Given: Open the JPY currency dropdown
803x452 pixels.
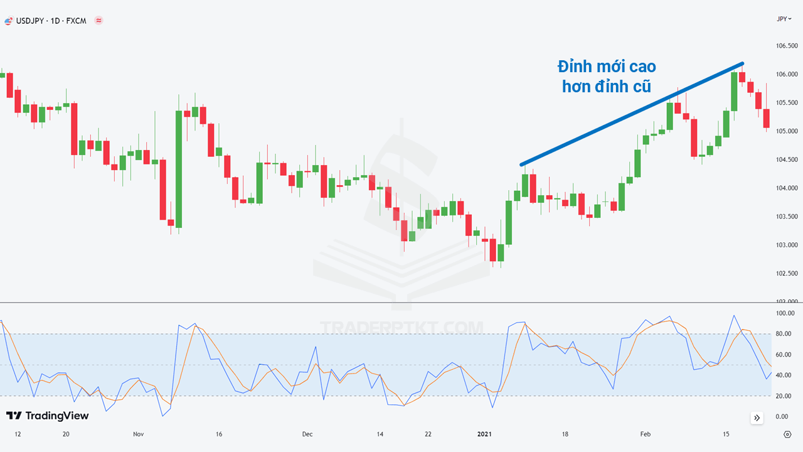Looking at the screenshot, I should pyautogui.click(x=784, y=19).
